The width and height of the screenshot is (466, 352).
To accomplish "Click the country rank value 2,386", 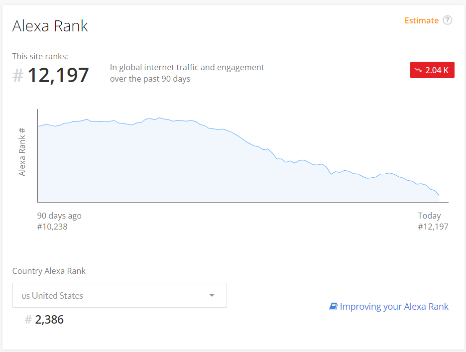I will pos(49,320).
